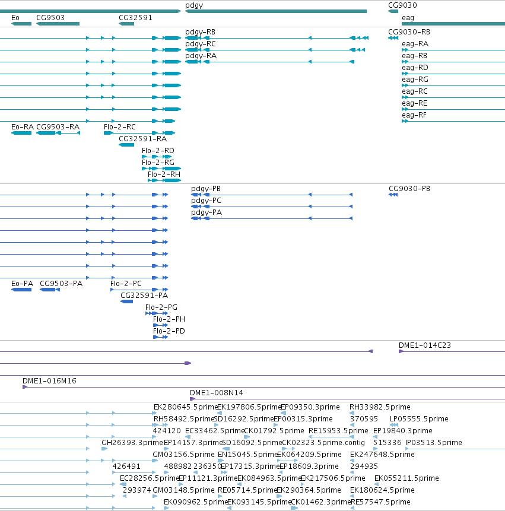The height and width of the screenshot is (511, 505).
Task: Select EST RH33982.5prime
Action: pos(380,407)
